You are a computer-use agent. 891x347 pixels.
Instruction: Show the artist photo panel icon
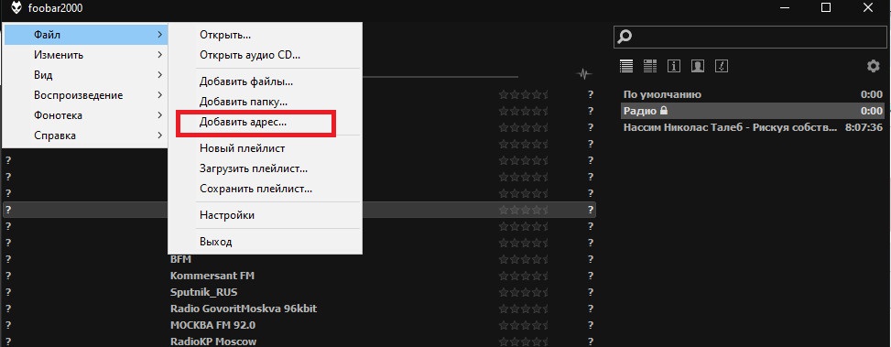698,66
